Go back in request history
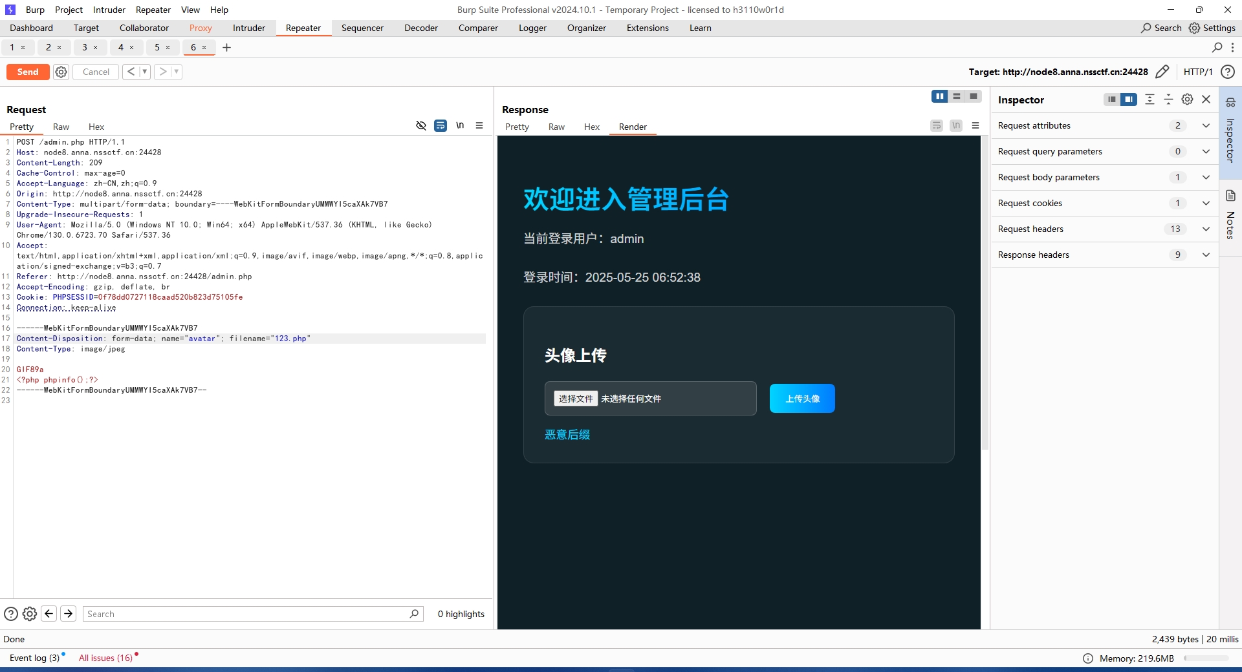The height and width of the screenshot is (672, 1242). [x=131, y=72]
